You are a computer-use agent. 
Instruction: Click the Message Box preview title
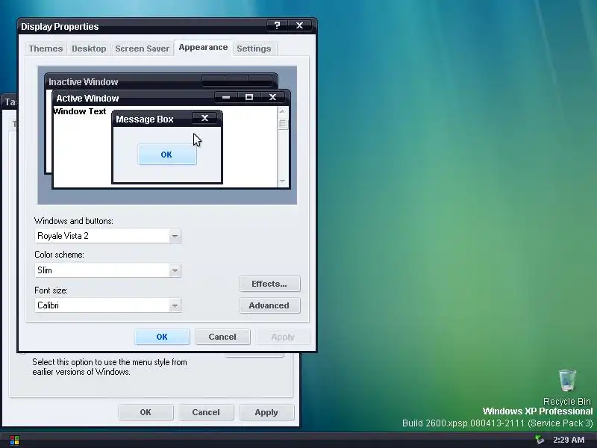tap(145, 119)
